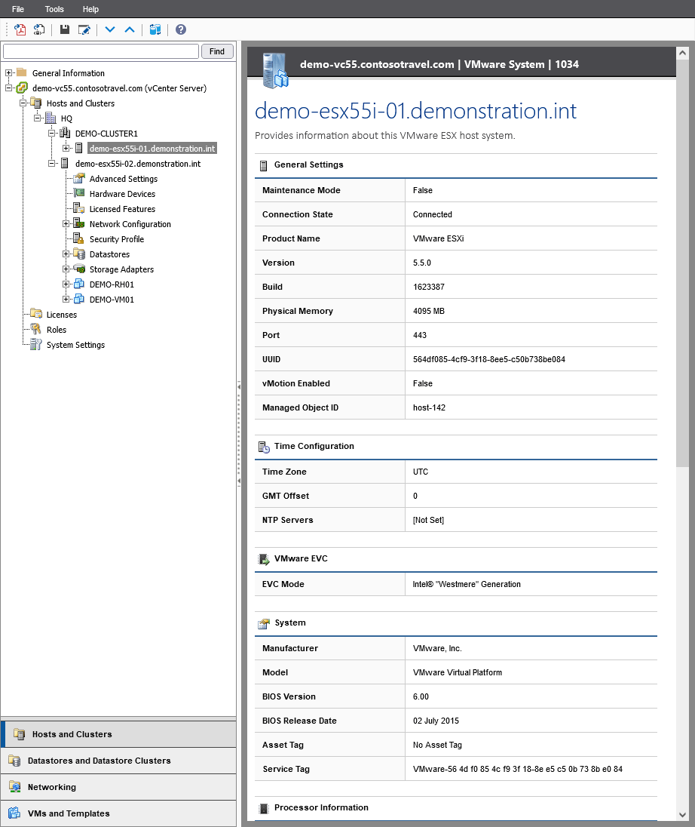Click the Advanced Settings icon
This screenshot has width=695, height=827.
click(79, 178)
